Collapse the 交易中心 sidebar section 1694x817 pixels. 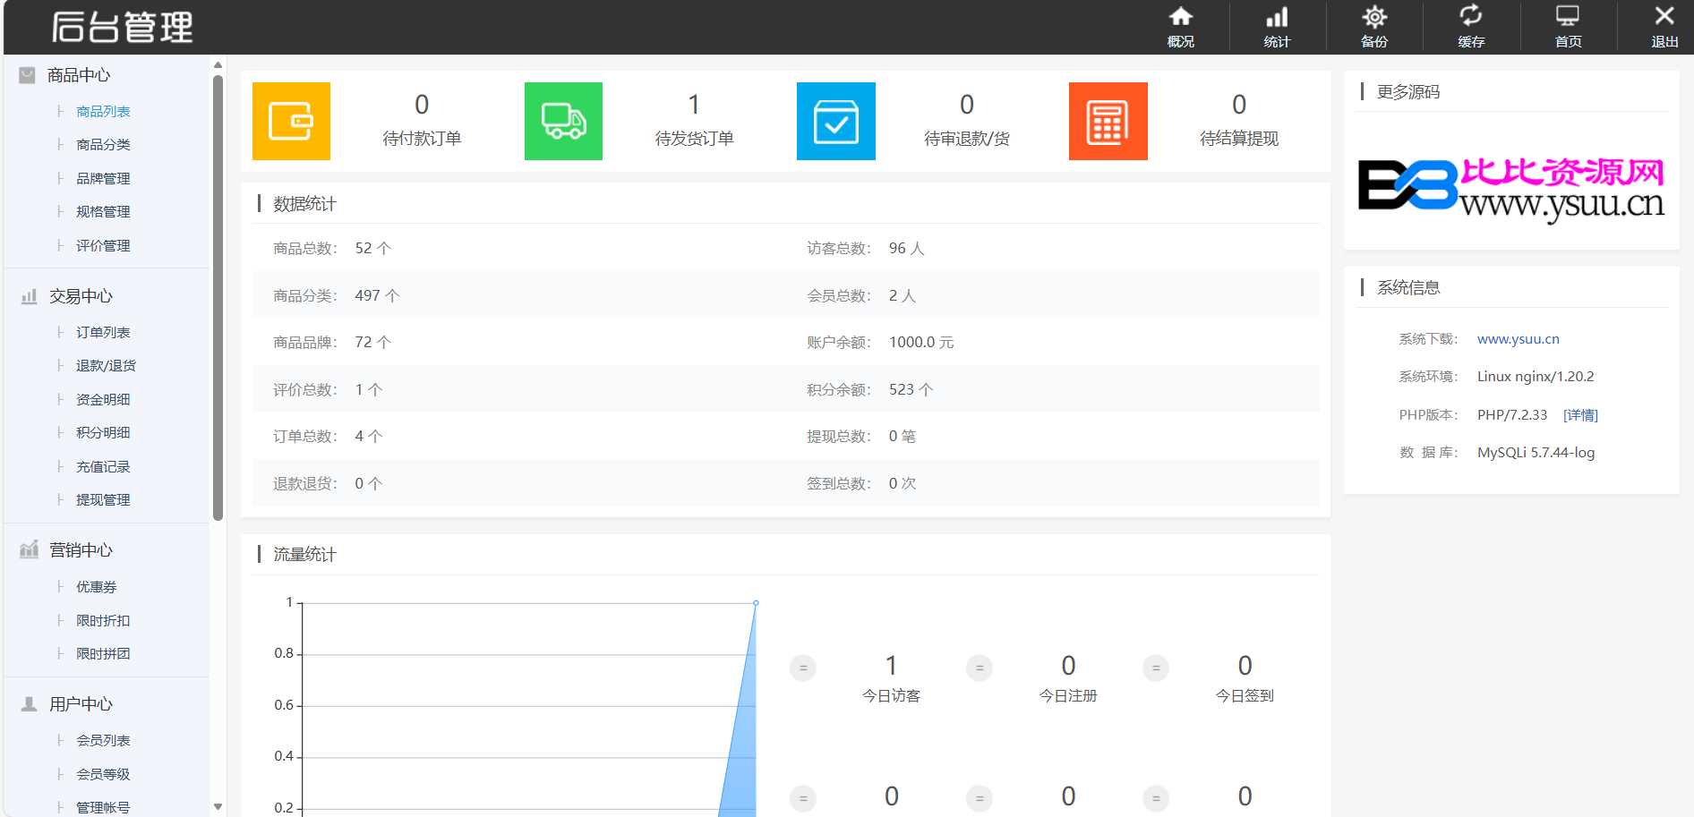(81, 296)
